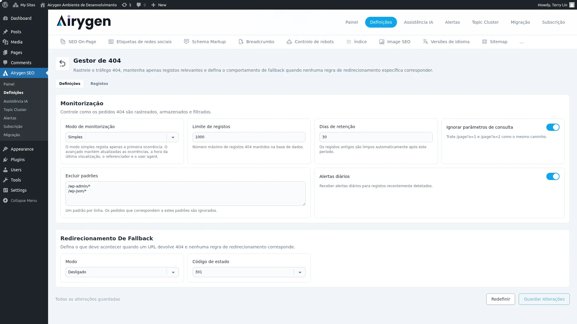The image size is (577, 324).
Task: Click the Posts pin icon
Action: point(5,32)
